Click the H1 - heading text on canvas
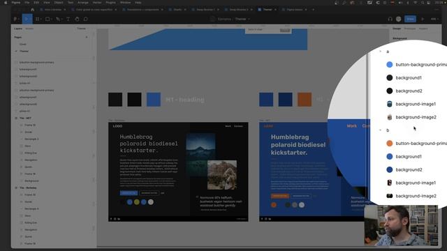The image size is (447, 251). pyautogui.click(x=185, y=100)
